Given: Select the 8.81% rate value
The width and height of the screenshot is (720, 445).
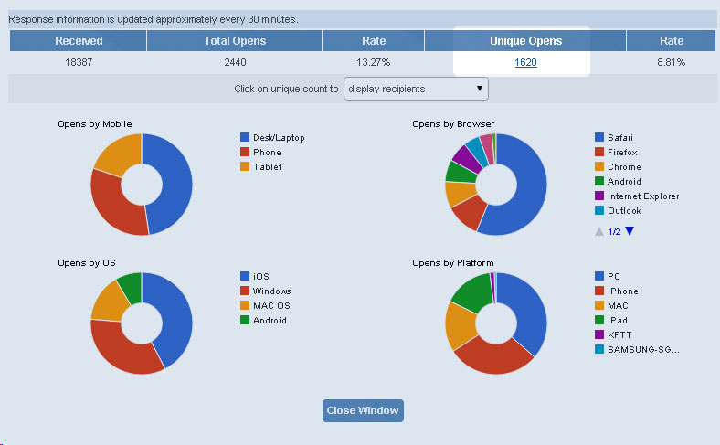Looking at the screenshot, I should click(x=671, y=62).
